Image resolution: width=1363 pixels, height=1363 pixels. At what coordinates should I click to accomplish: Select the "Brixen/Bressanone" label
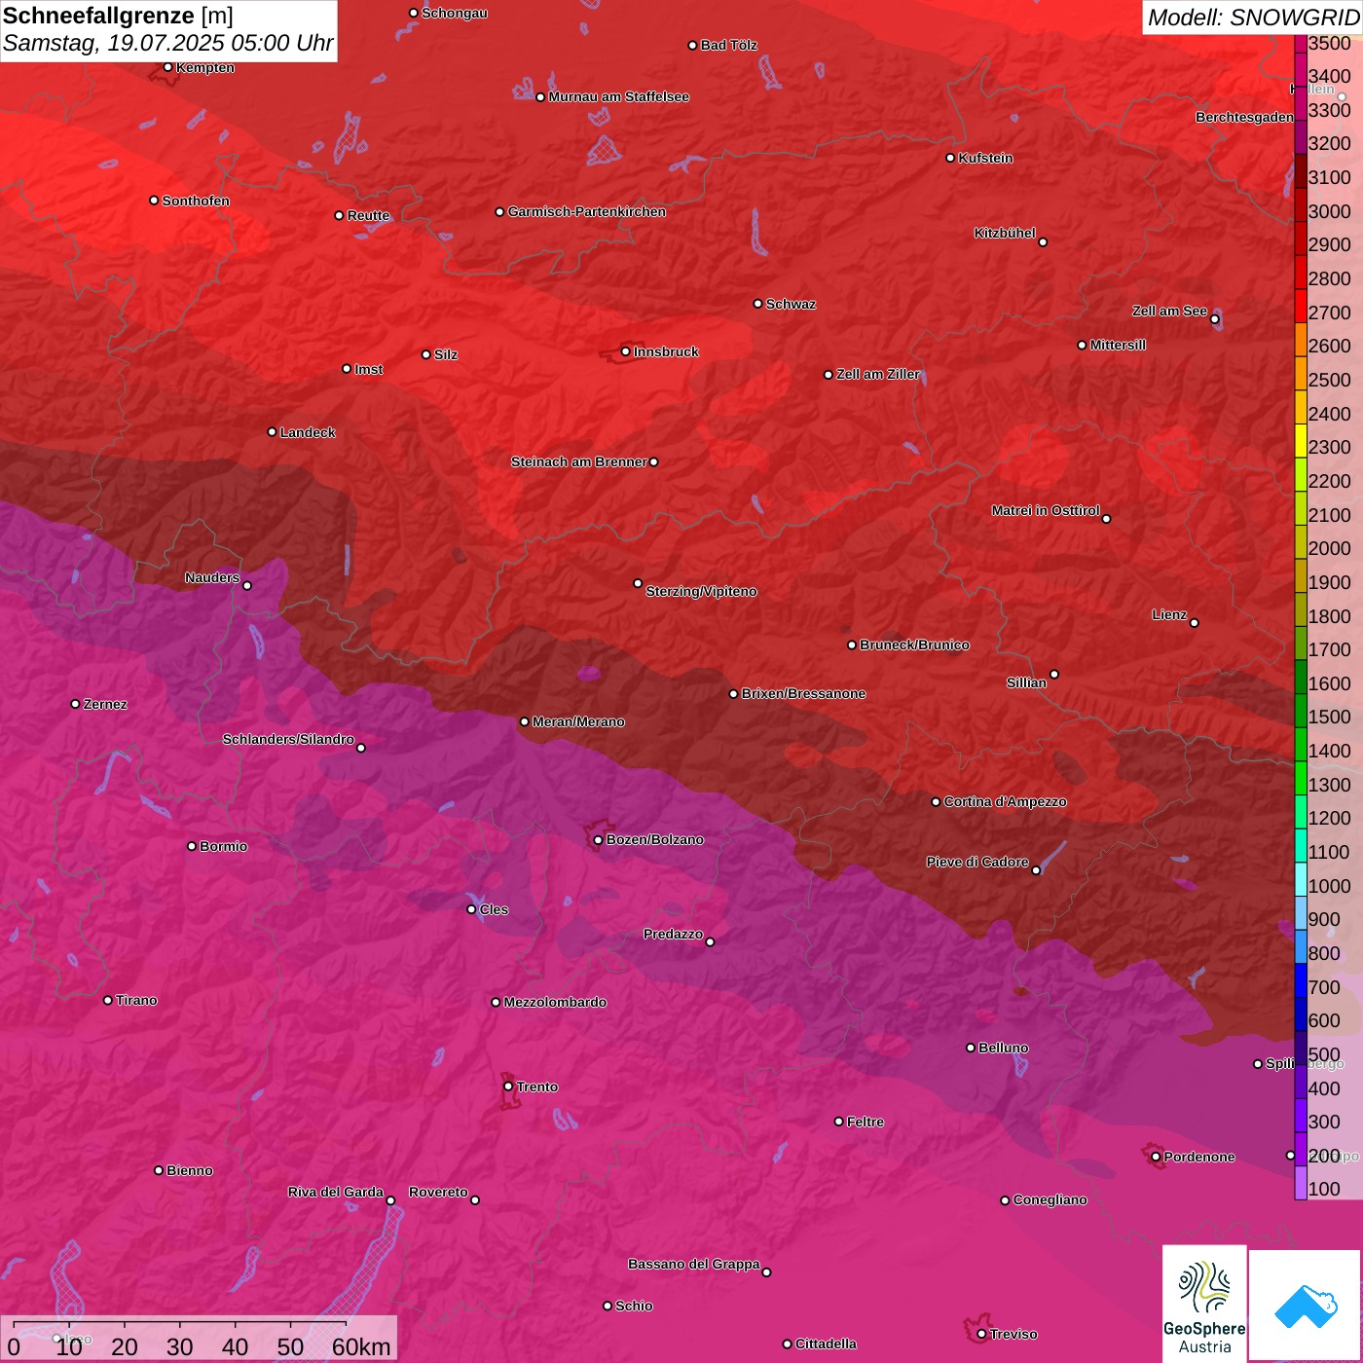tap(804, 694)
